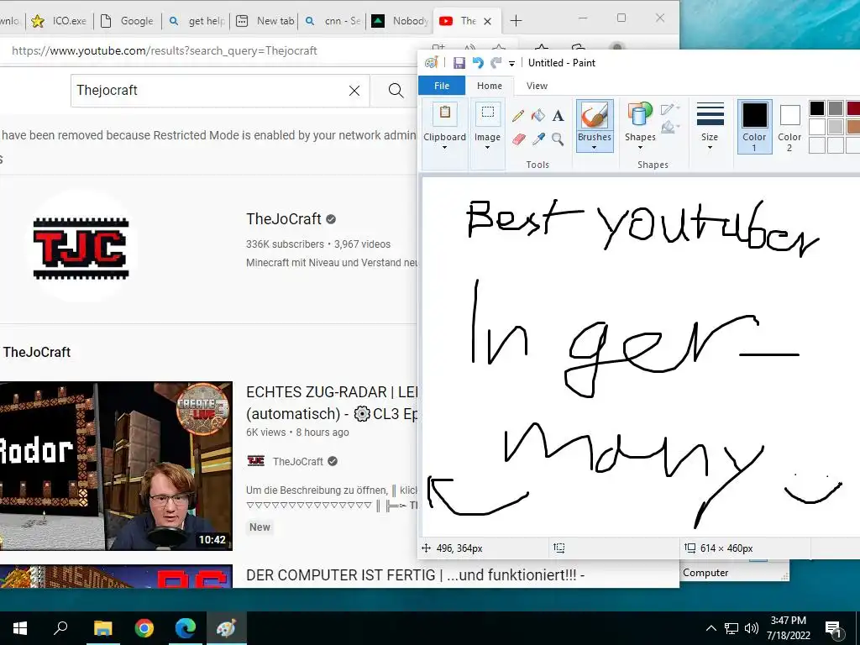Expand the Image dropdown arrow
The image size is (860, 645).
[x=487, y=148]
